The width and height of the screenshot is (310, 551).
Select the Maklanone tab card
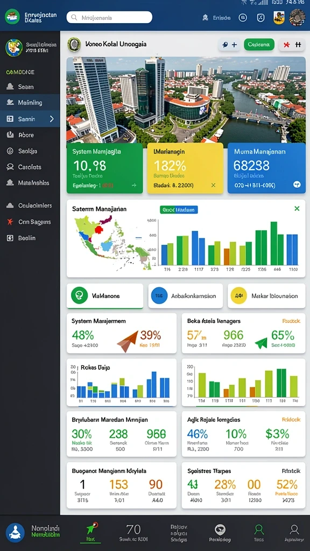tap(105, 296)
